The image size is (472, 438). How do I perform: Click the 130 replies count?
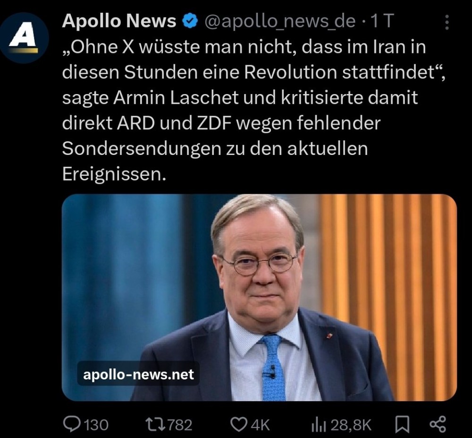coord(96,425)
